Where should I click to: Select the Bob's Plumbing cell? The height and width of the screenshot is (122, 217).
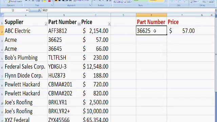click(x=26, y=57)
